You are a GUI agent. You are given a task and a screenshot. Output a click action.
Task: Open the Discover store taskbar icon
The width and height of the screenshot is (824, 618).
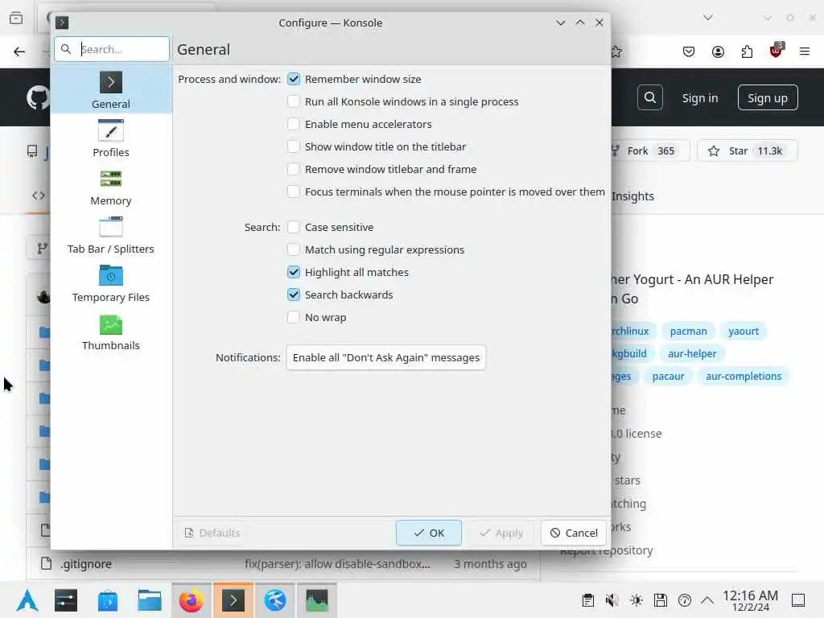click(x=108, y=600)
